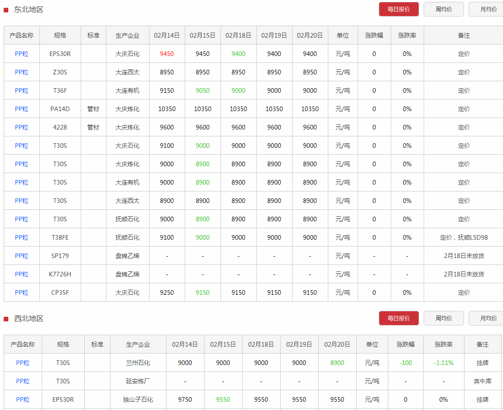The height and width of the screenshot is (410, 503).
Task: Click PP粒 link for PA14D 管材 row
Action: coord(22,109)
